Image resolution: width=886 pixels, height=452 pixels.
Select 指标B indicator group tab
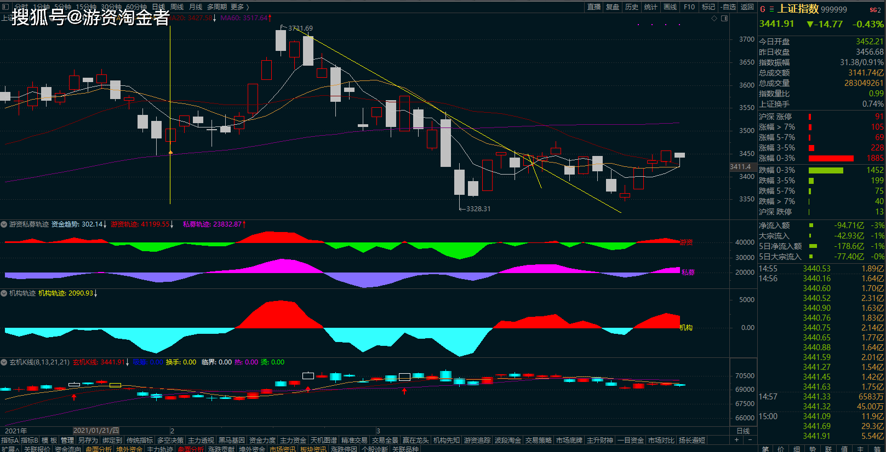point(30,441)
